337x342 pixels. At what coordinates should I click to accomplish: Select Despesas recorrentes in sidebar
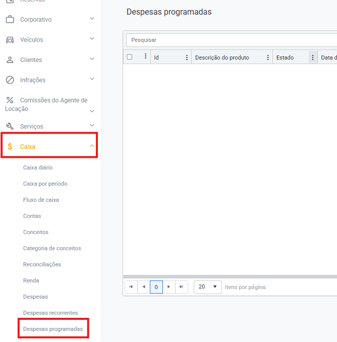click(50, 313)
